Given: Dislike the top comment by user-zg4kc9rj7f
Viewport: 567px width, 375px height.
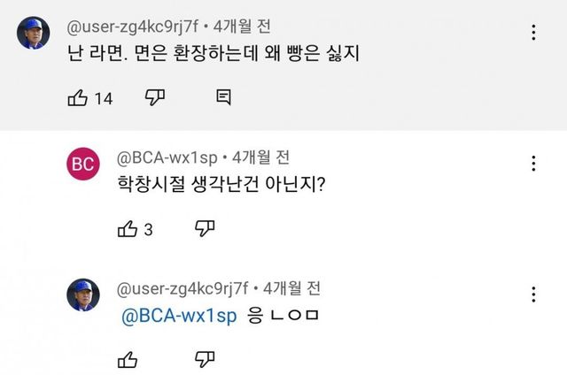Looking at the screenshot, I should [x=156, y=97].
